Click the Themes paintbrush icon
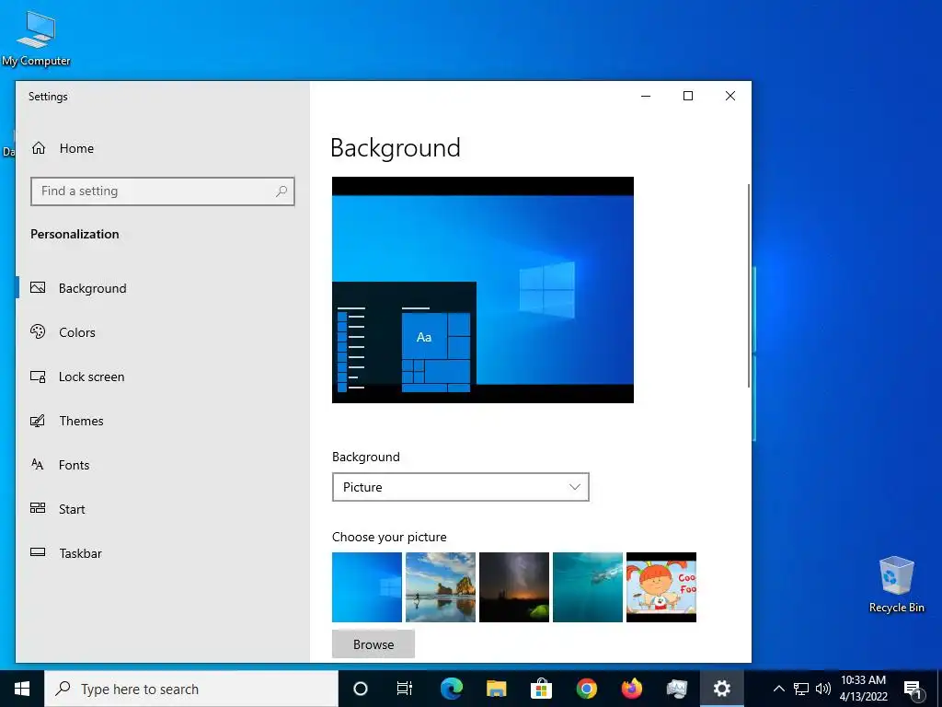Screen dimensions: 942x707 (38, 420)
